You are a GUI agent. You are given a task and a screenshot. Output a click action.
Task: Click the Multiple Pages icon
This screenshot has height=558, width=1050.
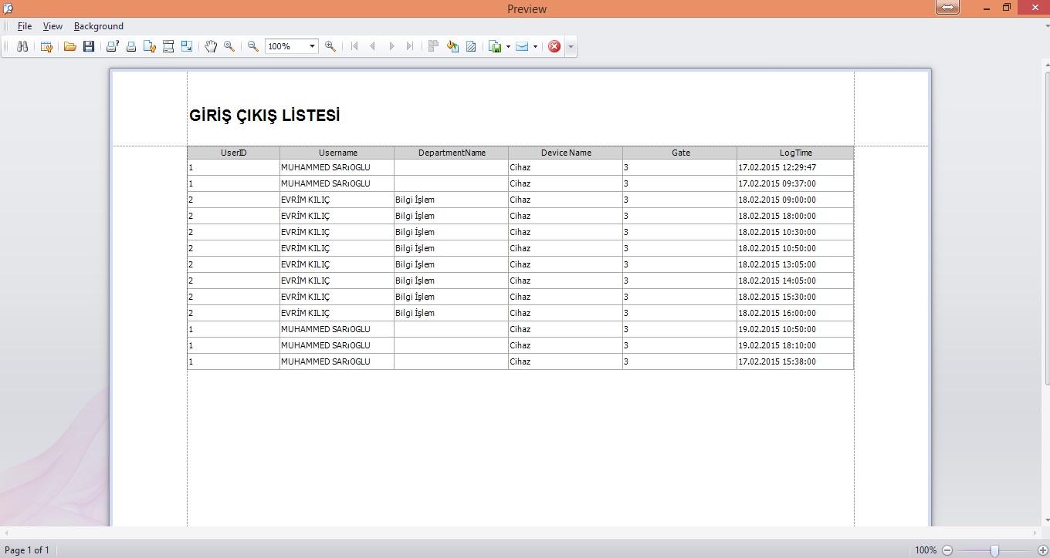click(x=433, y=46)
